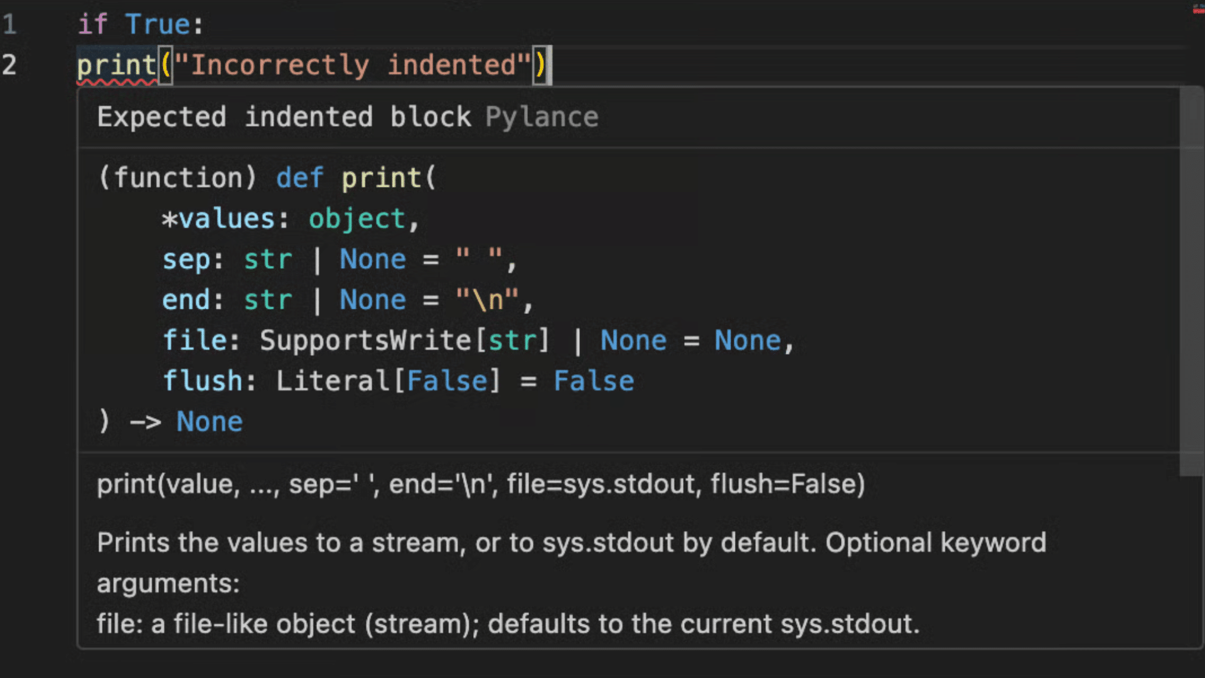Click line number 2 in the gutter

pyautogui.click(x=9, y=65)
